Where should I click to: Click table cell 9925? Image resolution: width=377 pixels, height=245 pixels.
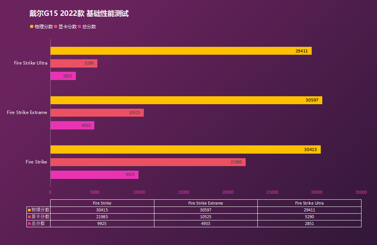point(102,224)
